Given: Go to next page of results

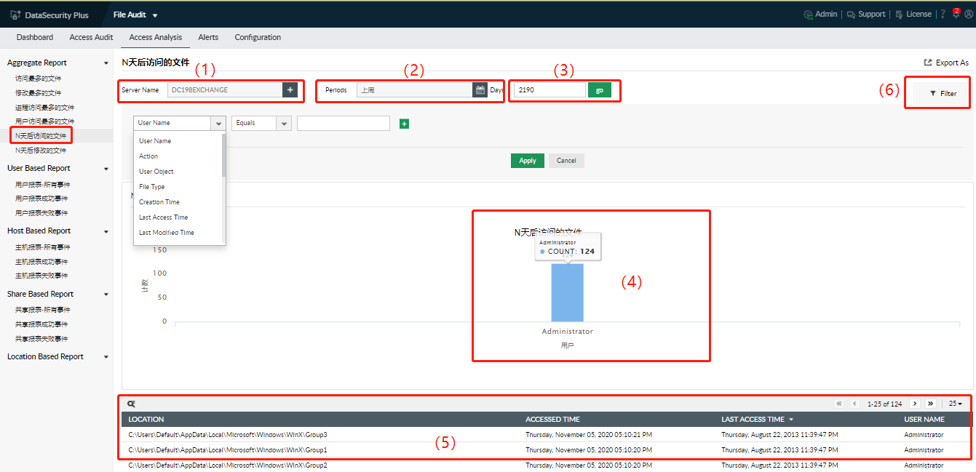Looking at the screenshot, I should click(x=915, y=404).
